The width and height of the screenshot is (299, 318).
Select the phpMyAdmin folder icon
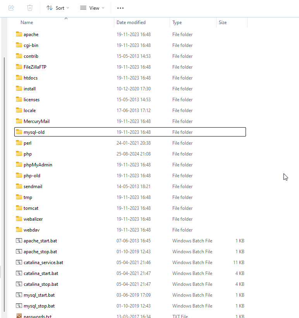[x=19, y=164]
